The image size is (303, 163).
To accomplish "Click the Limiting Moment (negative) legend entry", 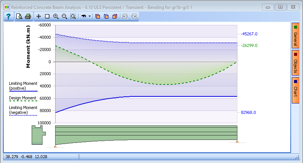I will tap(23, 110).
